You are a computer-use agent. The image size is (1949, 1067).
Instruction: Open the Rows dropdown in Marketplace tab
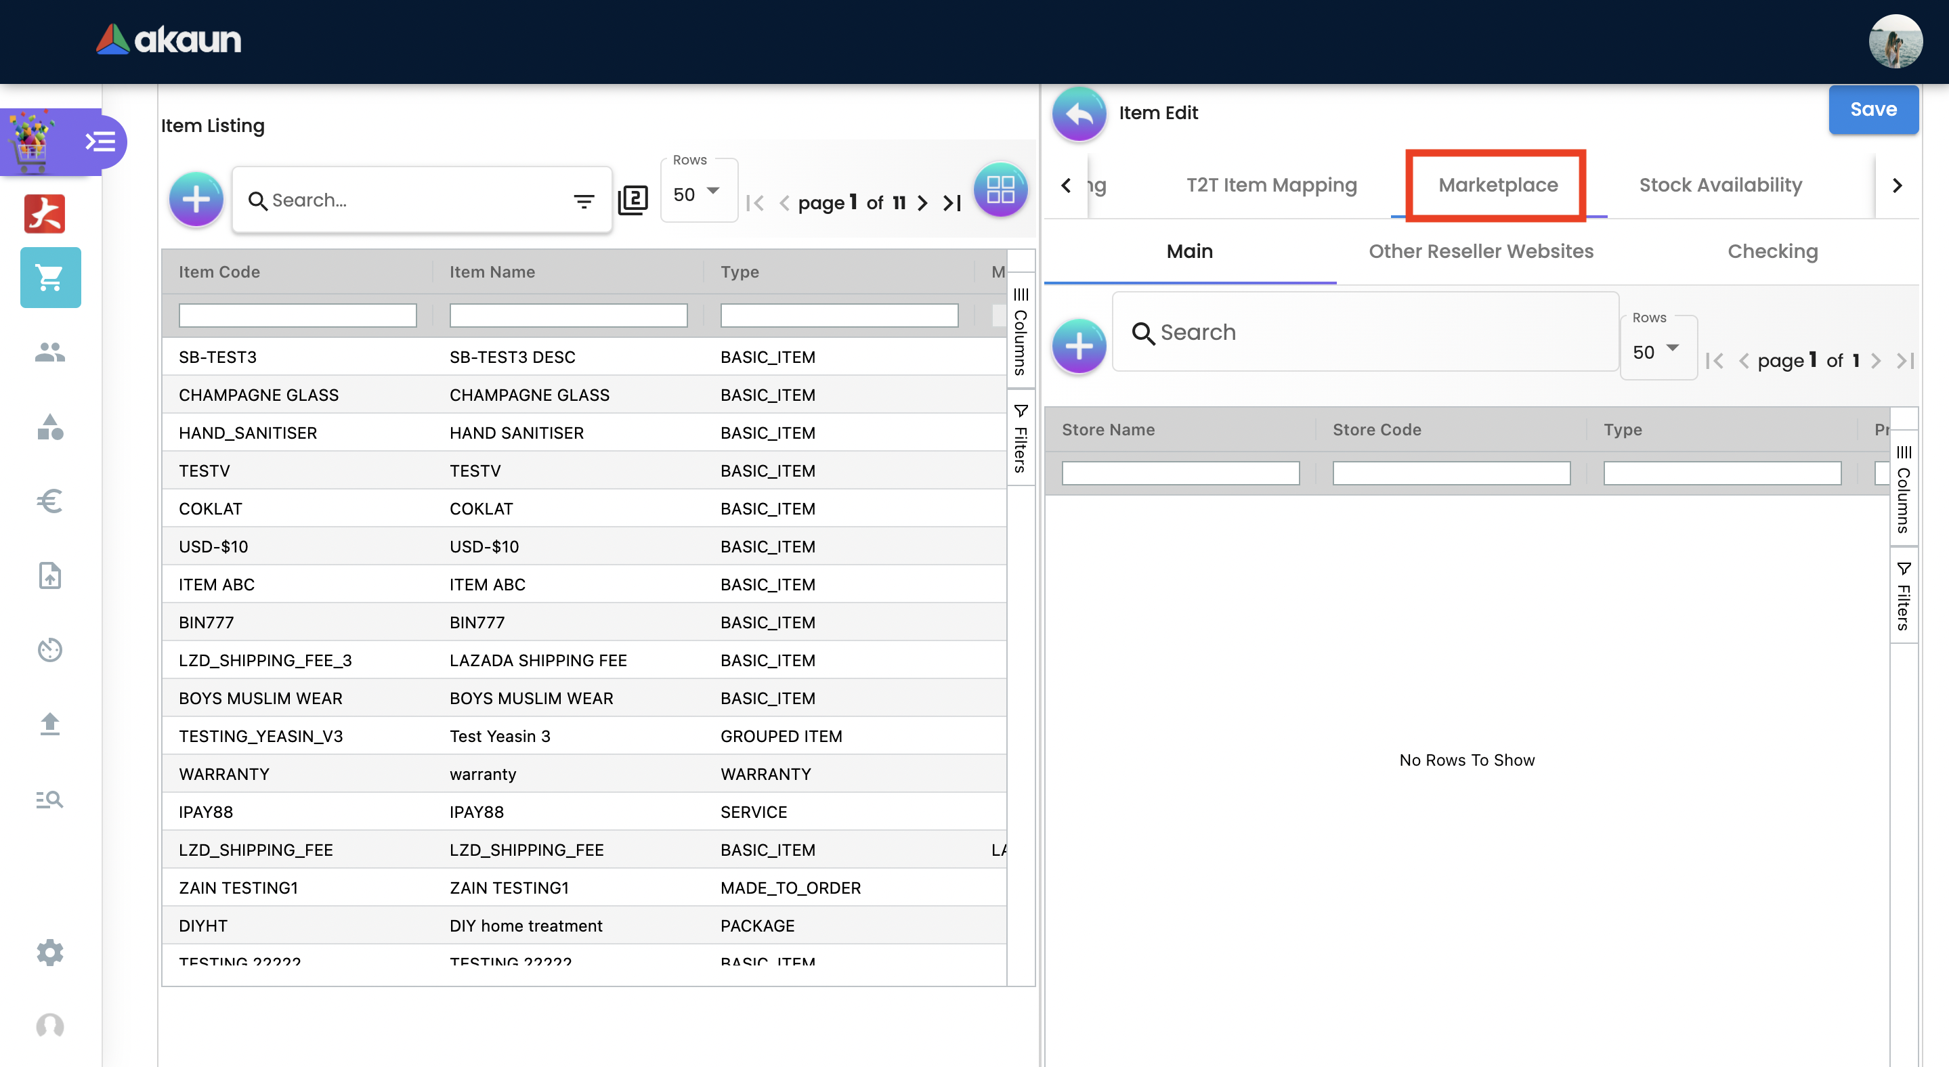[x=1657, y=351]
